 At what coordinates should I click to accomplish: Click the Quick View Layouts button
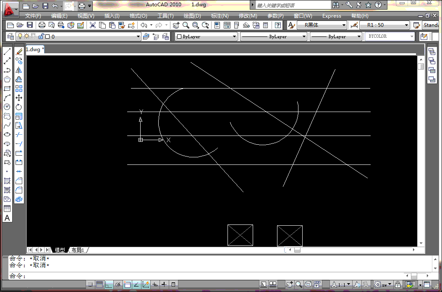[x=264, y=284]
